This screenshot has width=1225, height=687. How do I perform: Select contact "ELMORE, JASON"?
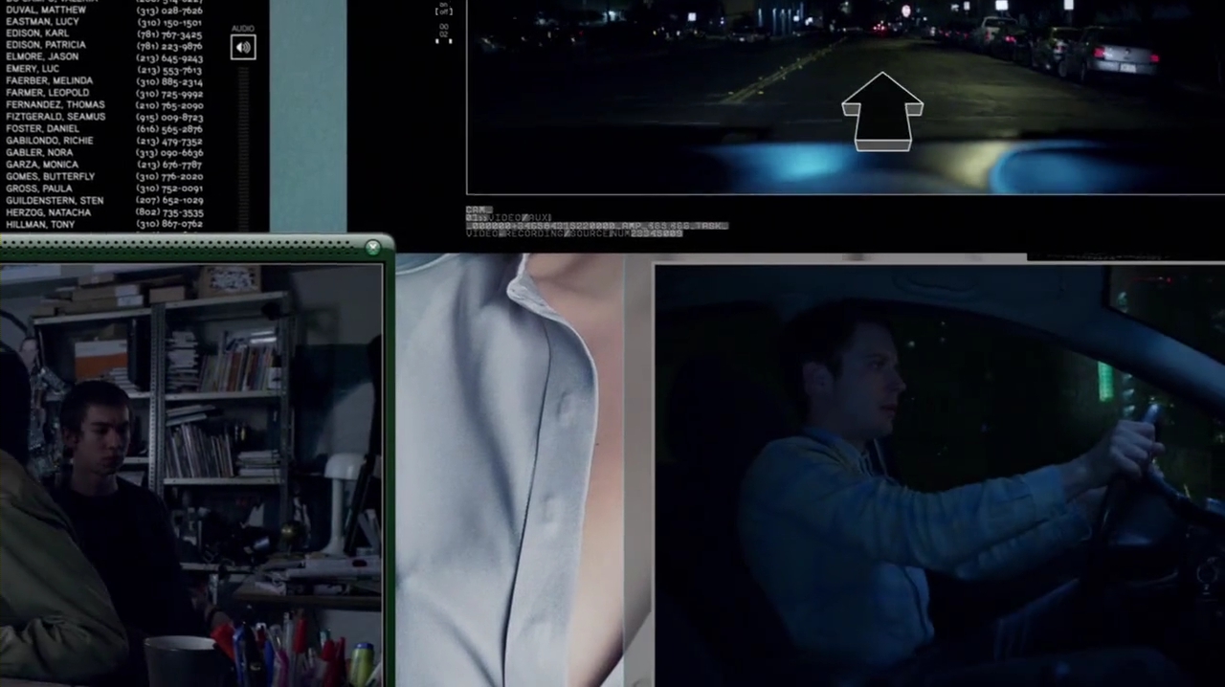tap(42, 56)
